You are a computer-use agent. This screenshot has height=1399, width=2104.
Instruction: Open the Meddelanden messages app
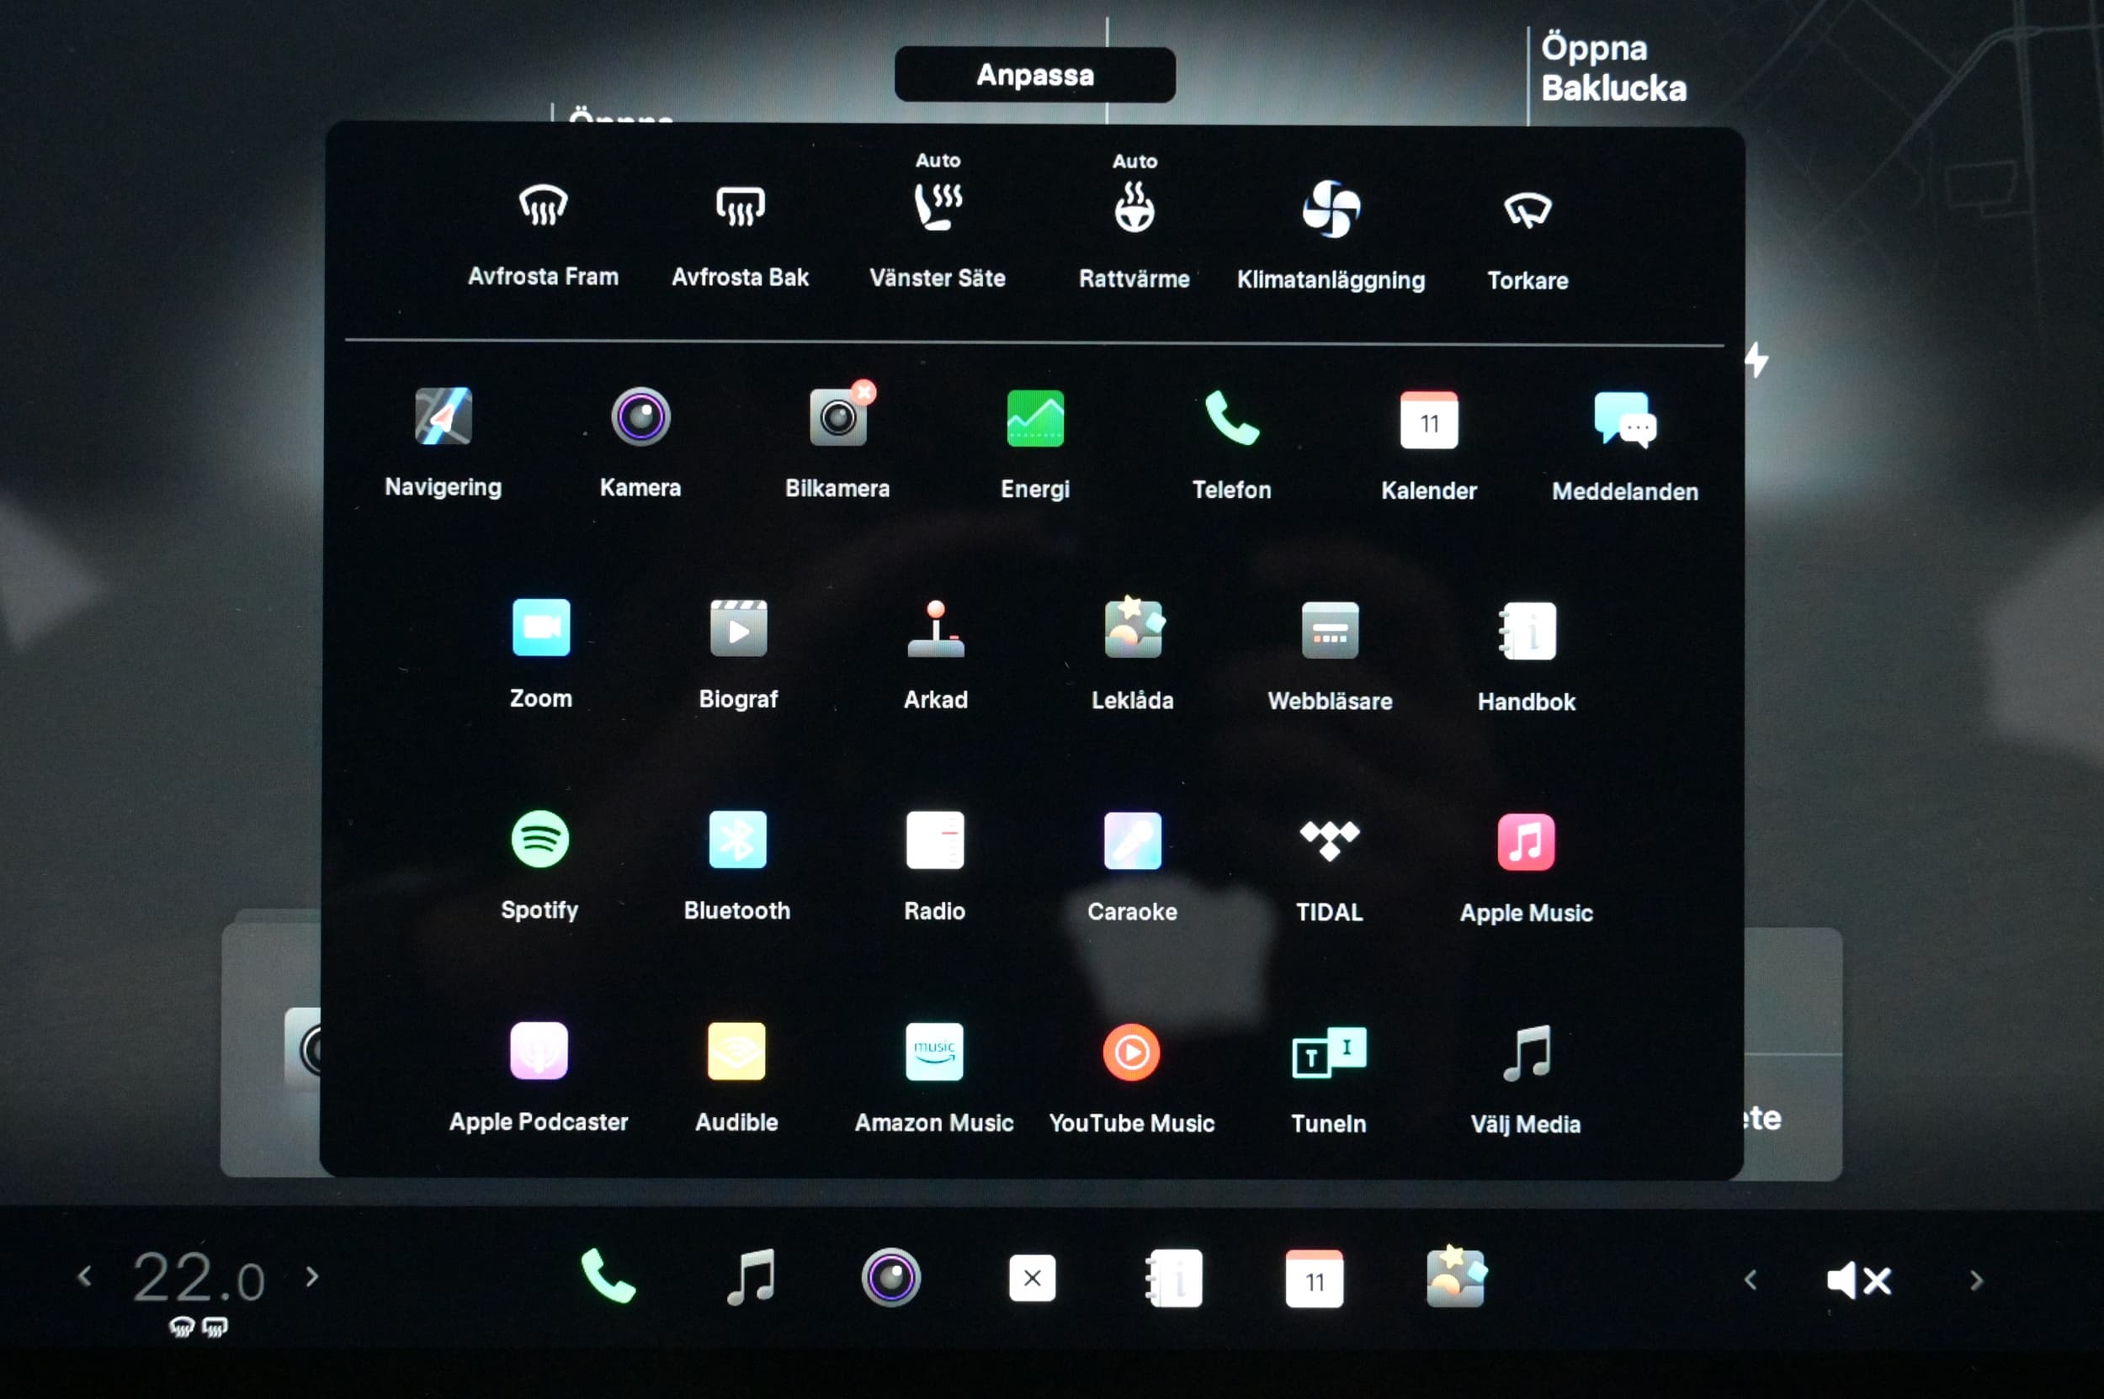1624,446
